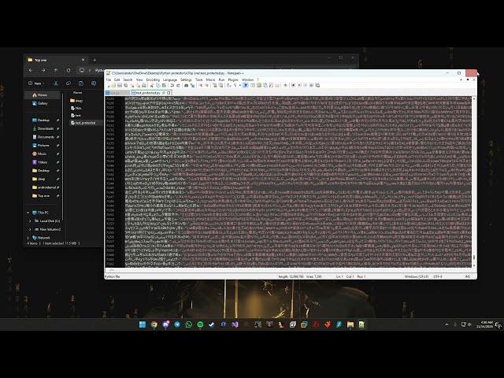Click the Replace icon in Notepad++ toolbar
504x378 pixels.
click(x=192, y=86)
